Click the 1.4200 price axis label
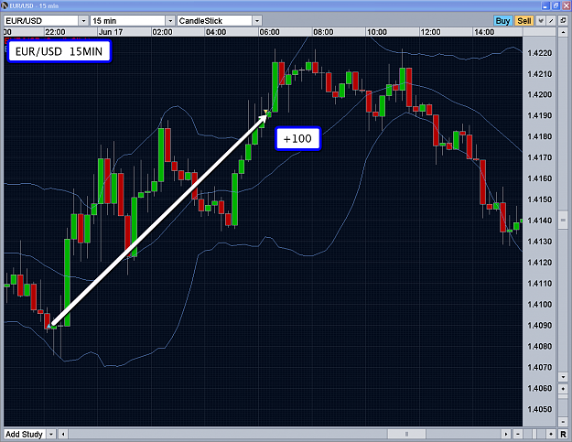The image size is (572, 442). click(x=540, y=94)
